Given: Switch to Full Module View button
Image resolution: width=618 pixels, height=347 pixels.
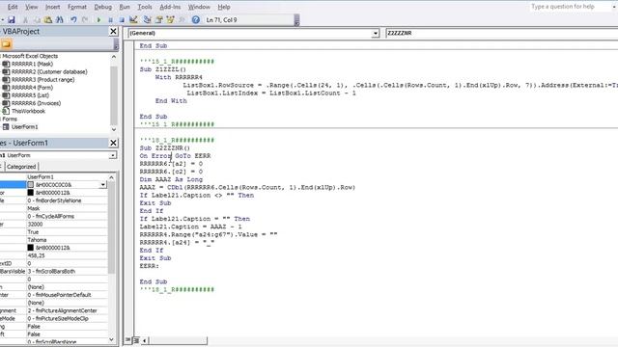Looking at the screenshot, I should click(136, 340).
